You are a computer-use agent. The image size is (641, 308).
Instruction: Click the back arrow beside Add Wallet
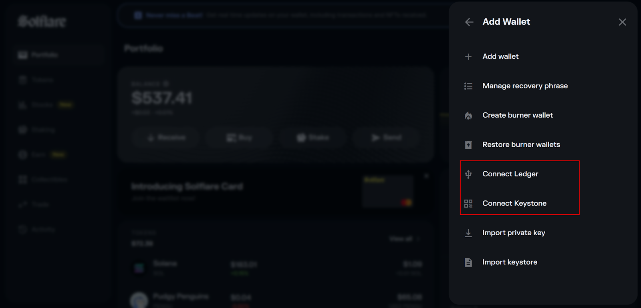tap(469, 22)
